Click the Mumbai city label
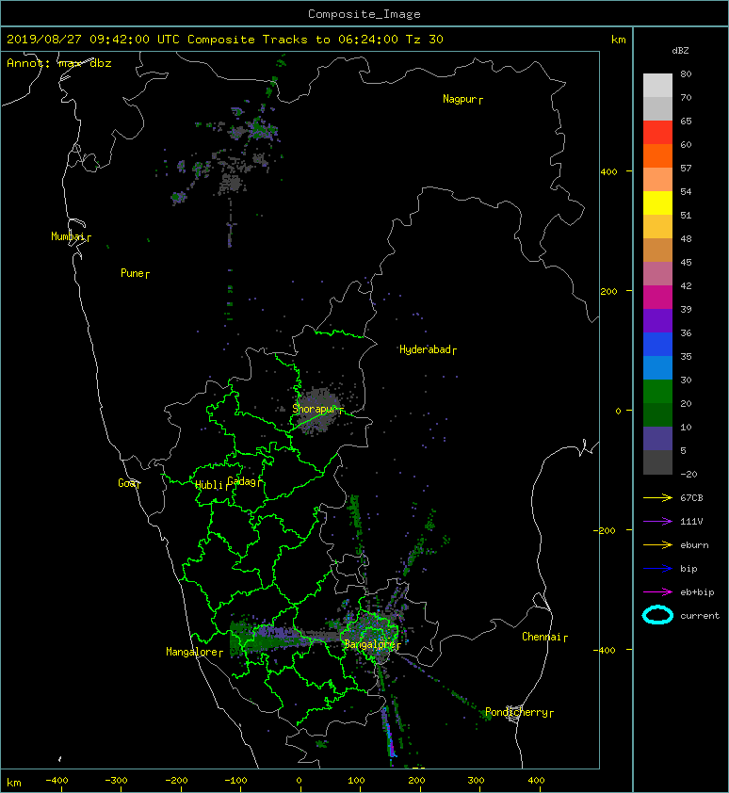Screen dimensions: 729x793 [x=68, y=236]
